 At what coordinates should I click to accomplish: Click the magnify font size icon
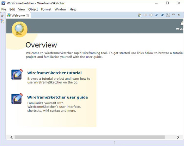point(162,15)
